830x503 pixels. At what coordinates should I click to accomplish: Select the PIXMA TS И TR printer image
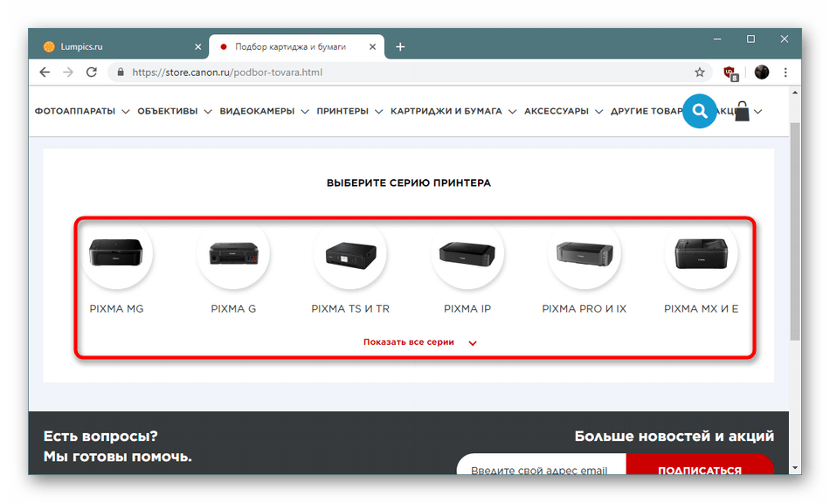coord(350,252)
